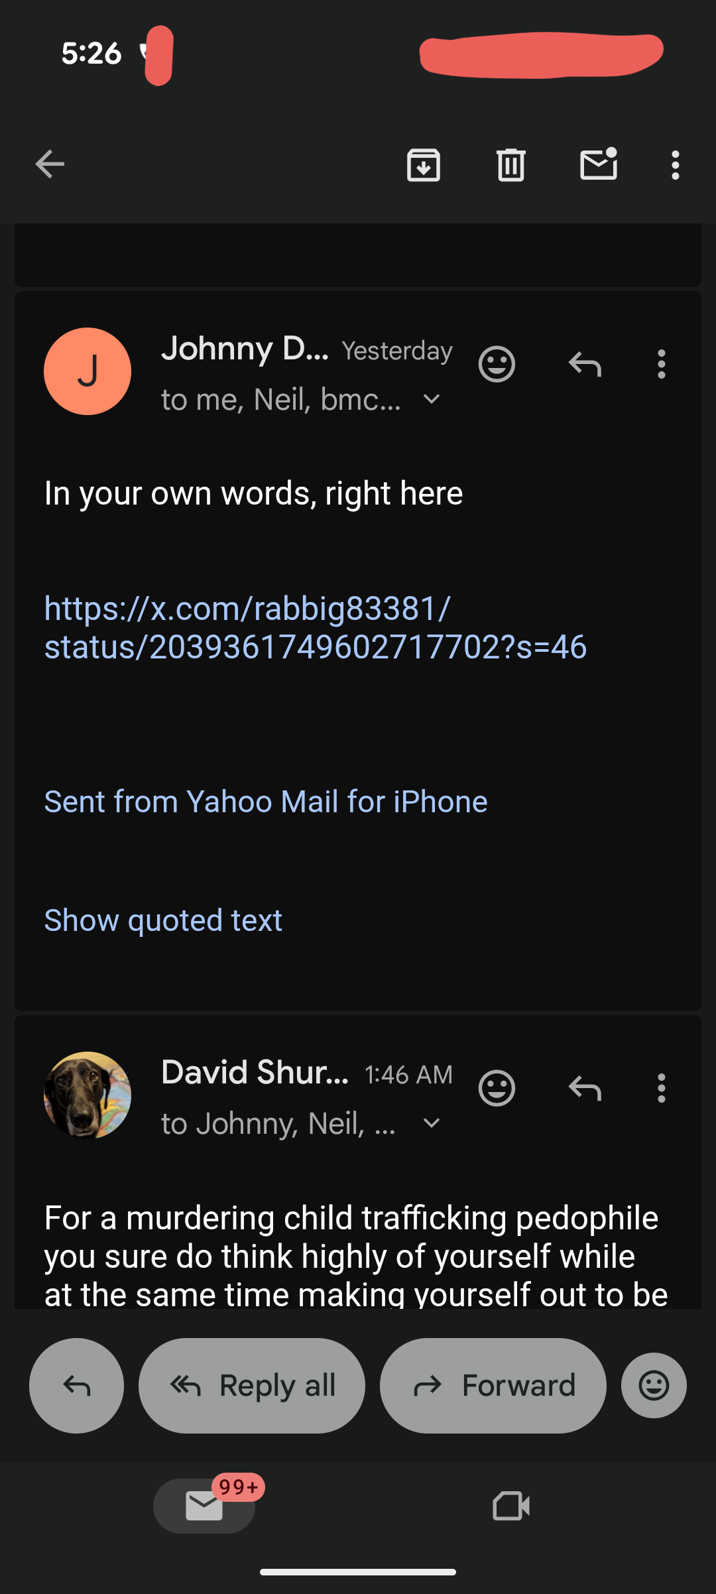Open the x.com status link
This screenshot has width=716, height=1594.
[315, 627]
